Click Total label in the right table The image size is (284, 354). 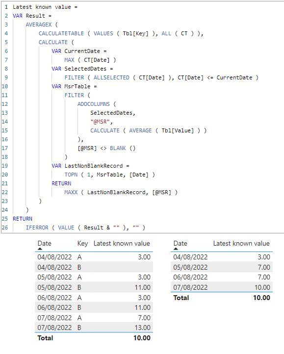[x=181, y=298]
